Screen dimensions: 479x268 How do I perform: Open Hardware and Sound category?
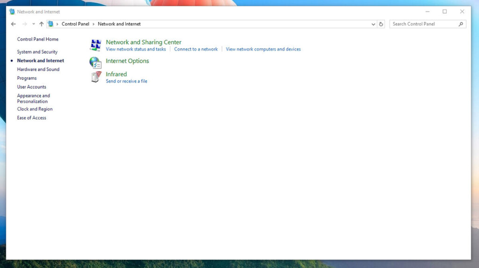[x=38, y=69]
